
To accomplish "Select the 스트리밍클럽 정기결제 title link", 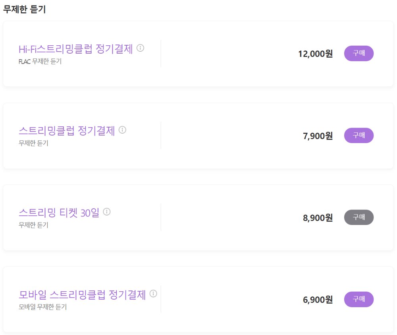I will (x=67, y=131).
